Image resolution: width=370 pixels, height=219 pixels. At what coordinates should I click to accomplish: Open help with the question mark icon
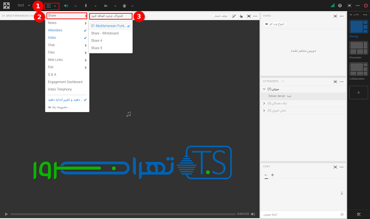pos(340,6)
